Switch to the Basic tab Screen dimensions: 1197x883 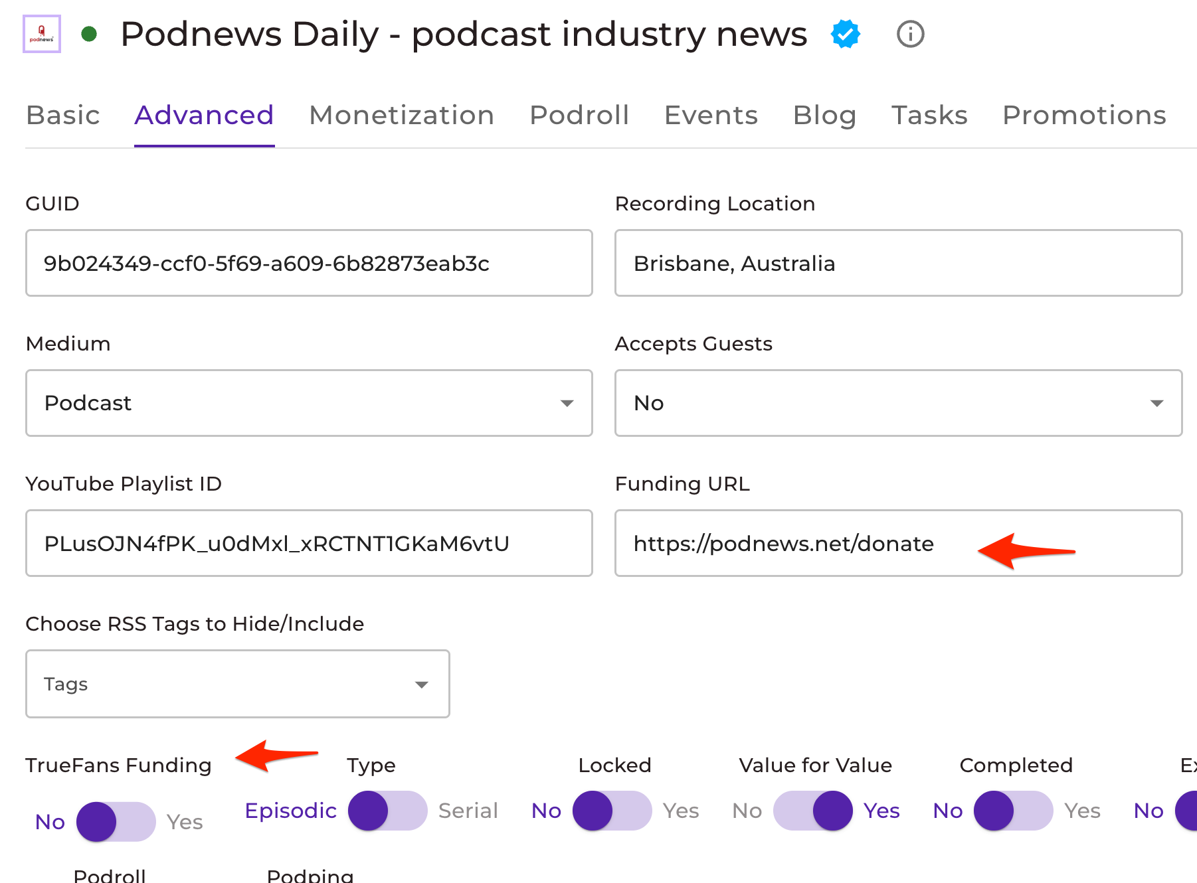point(63,116)
